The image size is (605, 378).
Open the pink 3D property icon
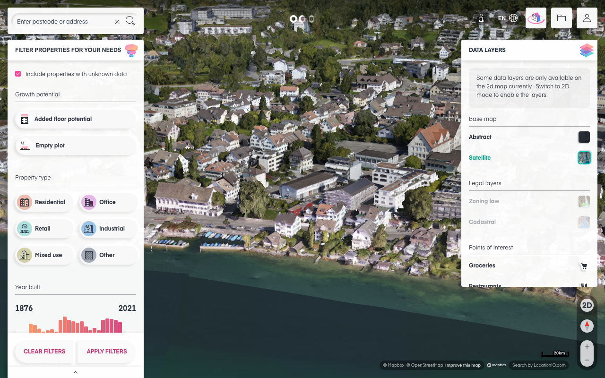click(x=536, y=18)
